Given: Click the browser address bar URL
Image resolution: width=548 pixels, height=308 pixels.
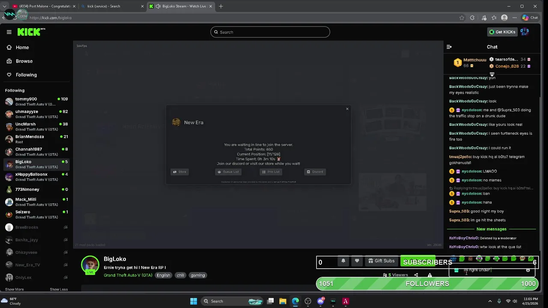Looking at the screenshot, I should (x=51, y=18).
